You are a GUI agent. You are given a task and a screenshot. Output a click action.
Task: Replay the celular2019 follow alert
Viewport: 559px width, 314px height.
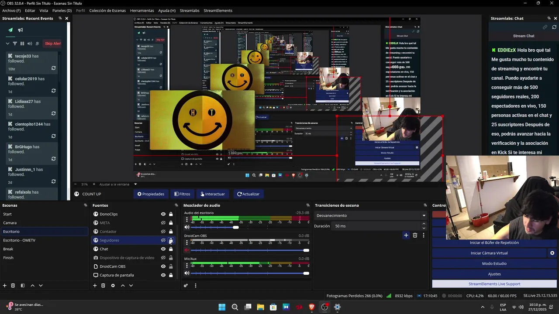point(53,91)
